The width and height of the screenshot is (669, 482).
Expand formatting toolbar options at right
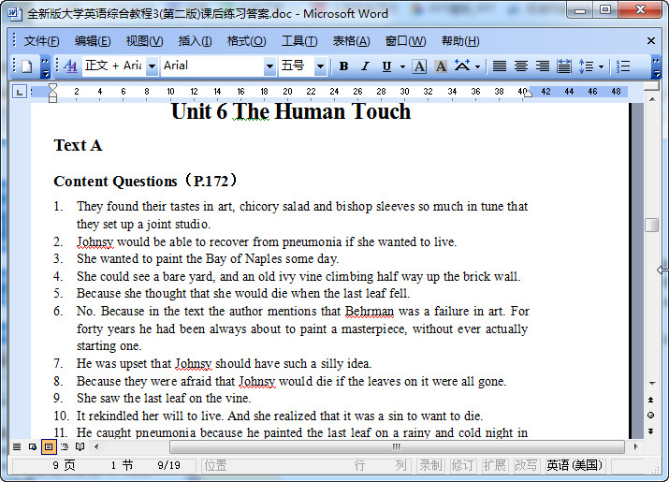(657, 66)
